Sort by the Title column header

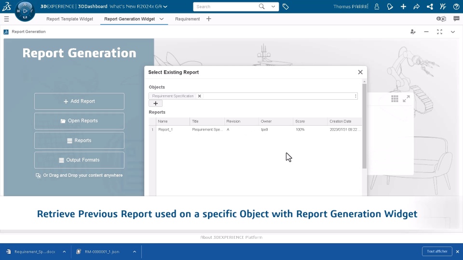207,121
